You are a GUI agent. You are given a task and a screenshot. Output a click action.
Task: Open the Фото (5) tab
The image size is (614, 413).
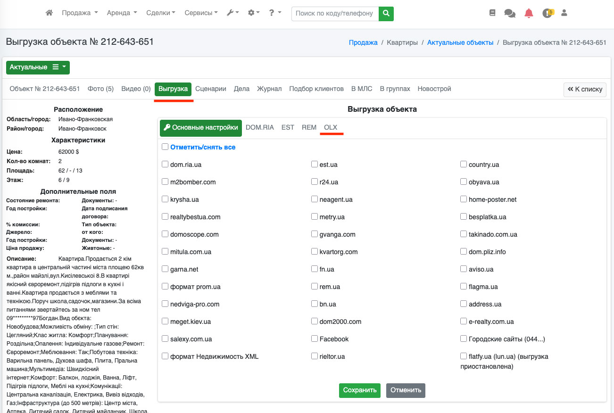tap(100, 89)
